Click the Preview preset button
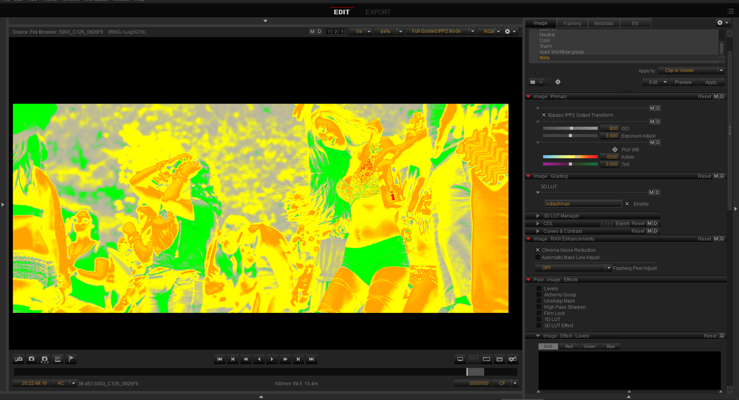 (683, 82)
